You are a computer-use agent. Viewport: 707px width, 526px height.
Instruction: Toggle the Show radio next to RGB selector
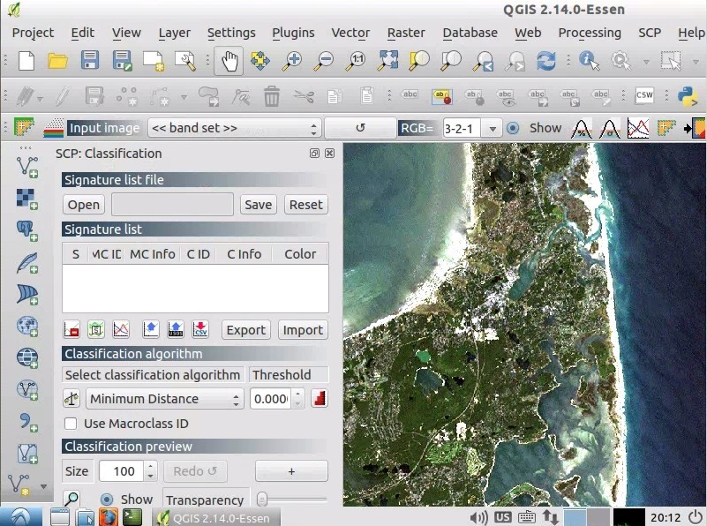pyautogui.click(x=512, y=127)
